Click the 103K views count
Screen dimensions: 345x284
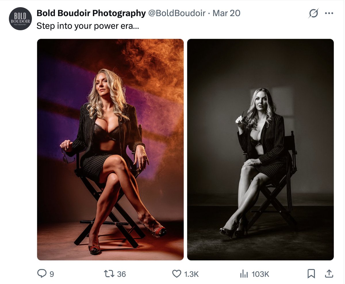pos(260,274)
